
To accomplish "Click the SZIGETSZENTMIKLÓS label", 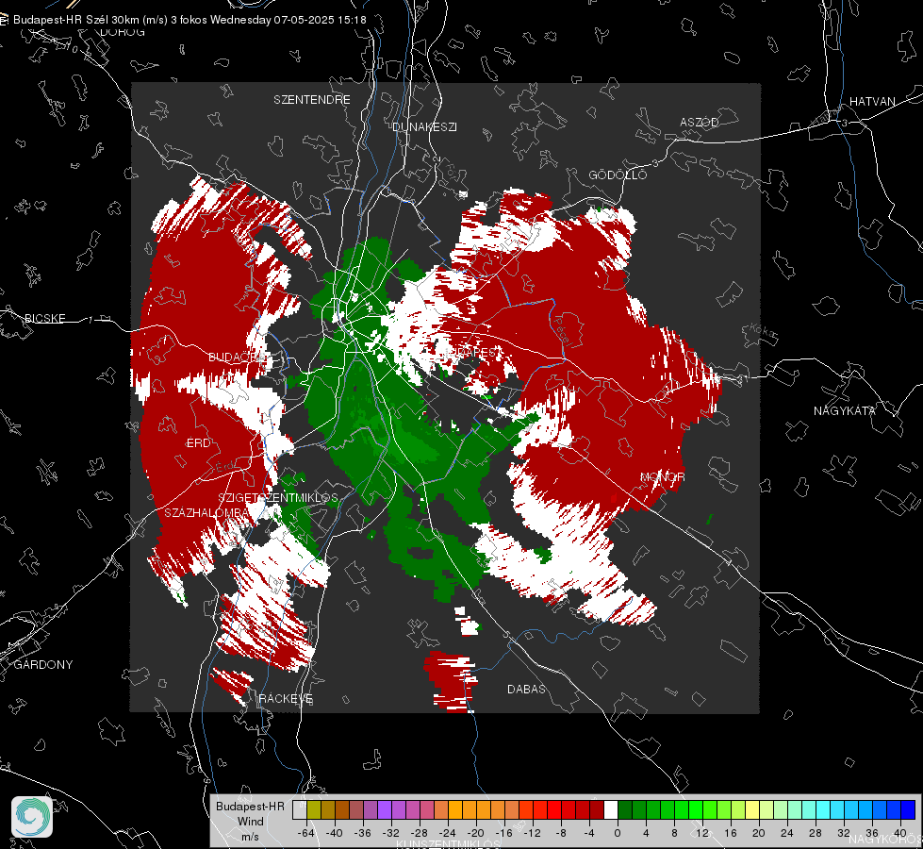I will (278, 497).
